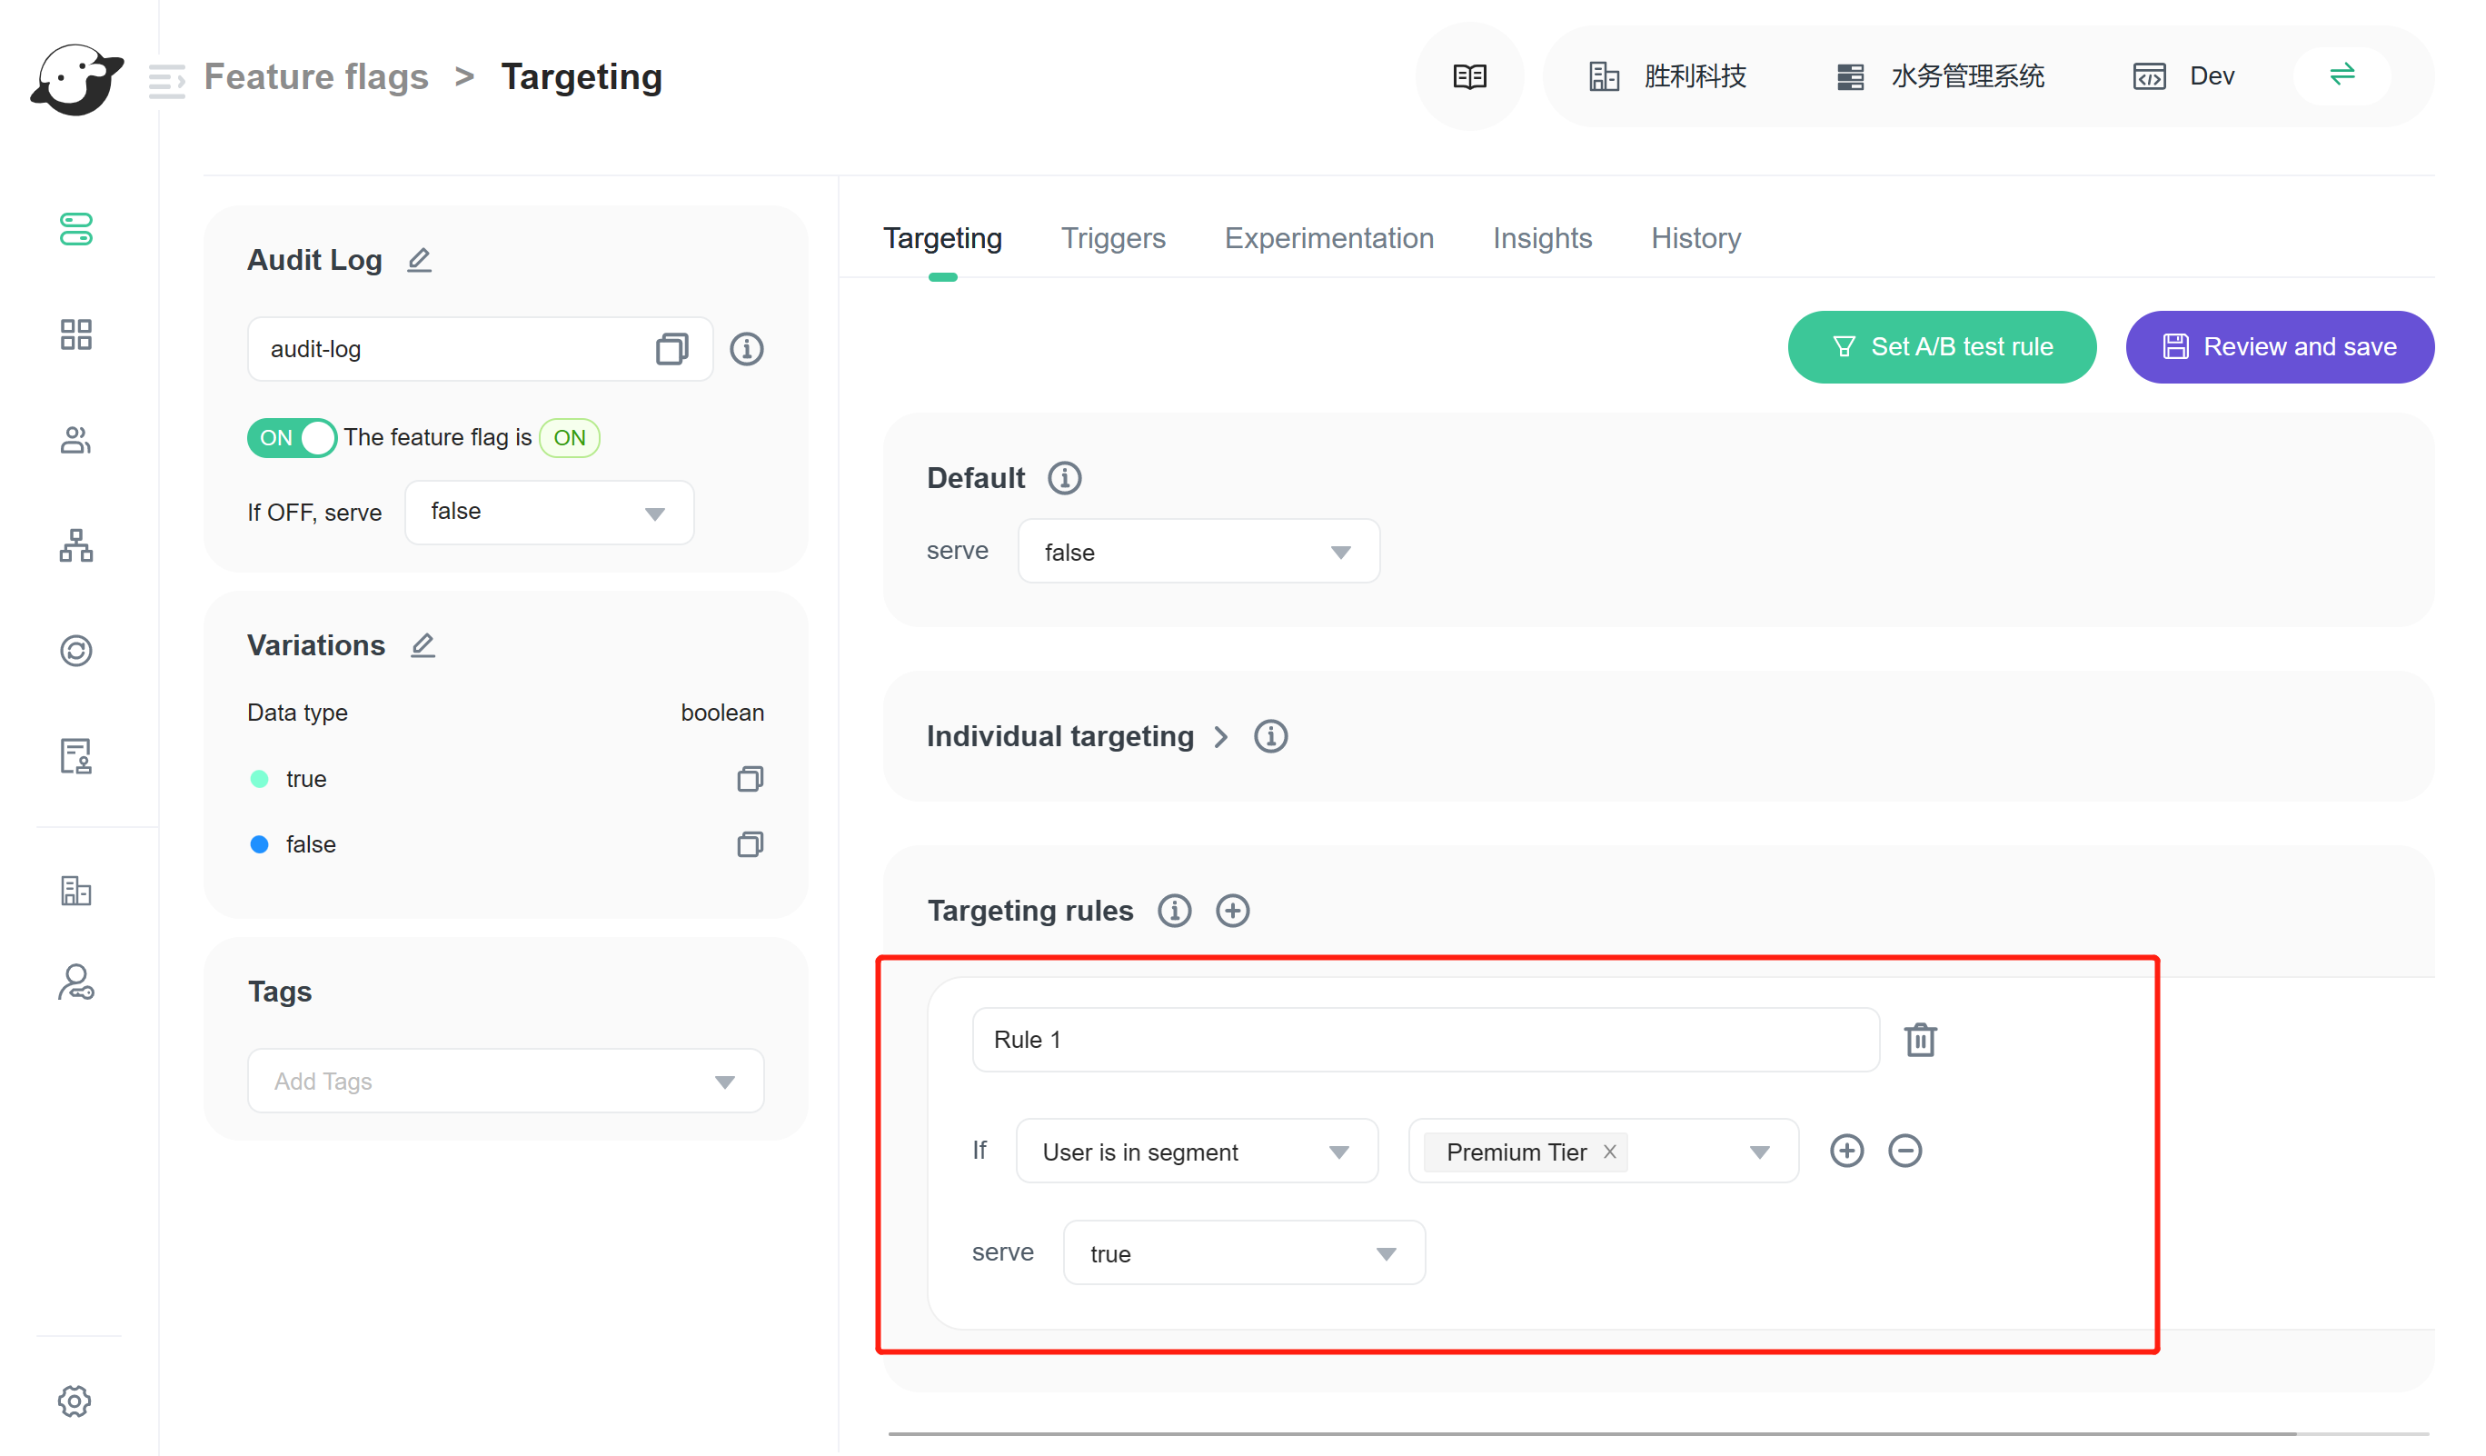2486x1456 pixels.
Task: Open the audit document sidebar icon
Action: click(76, 756)
